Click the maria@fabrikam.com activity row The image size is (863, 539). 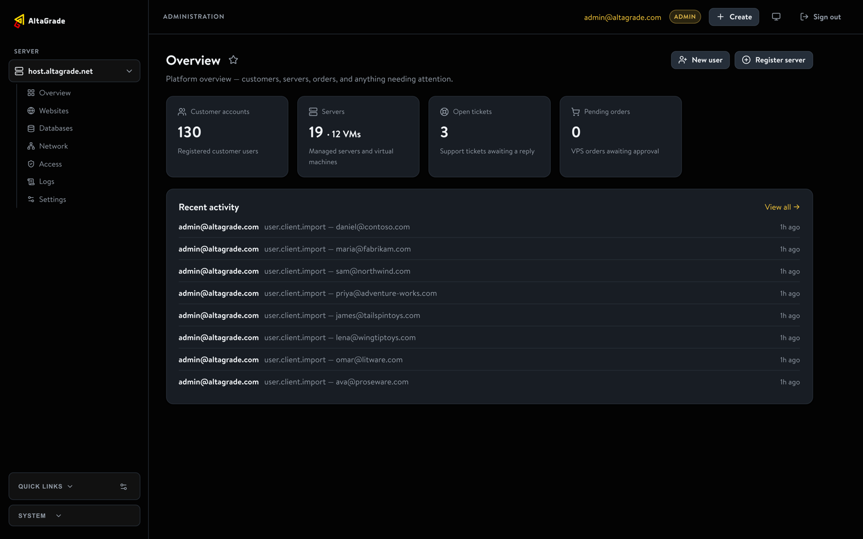tap(489, 249)
